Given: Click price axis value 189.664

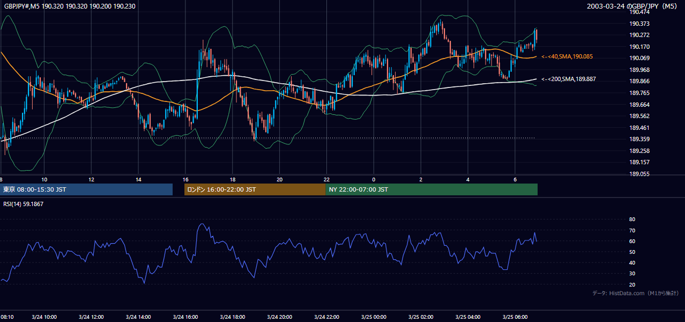Looking at the screenshot, I should tap(639, 105).
